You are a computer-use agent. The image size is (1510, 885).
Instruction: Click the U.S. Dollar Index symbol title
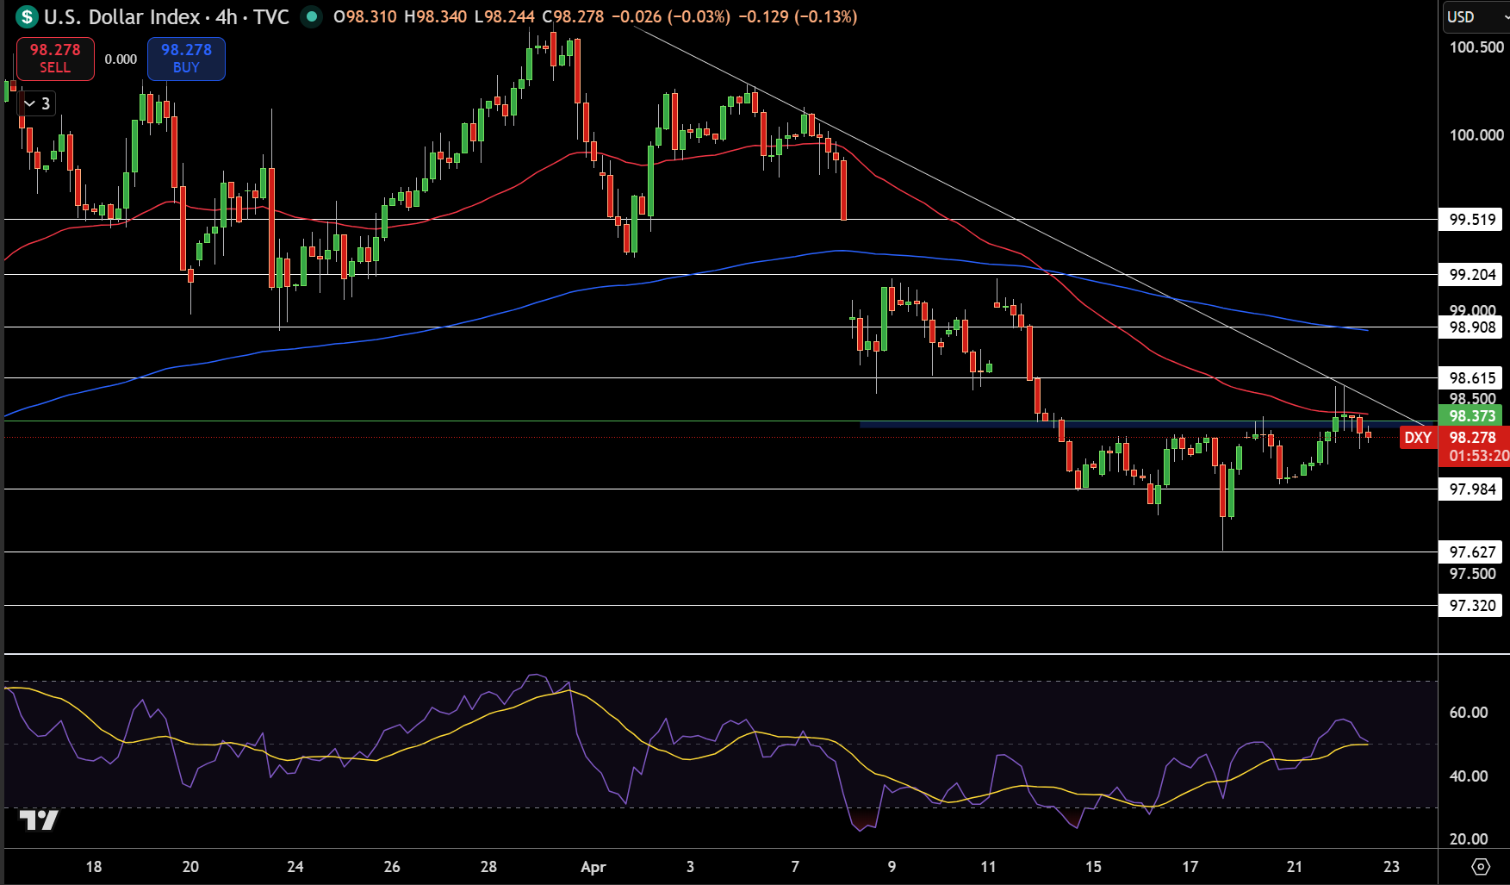(x=121, y=16)
